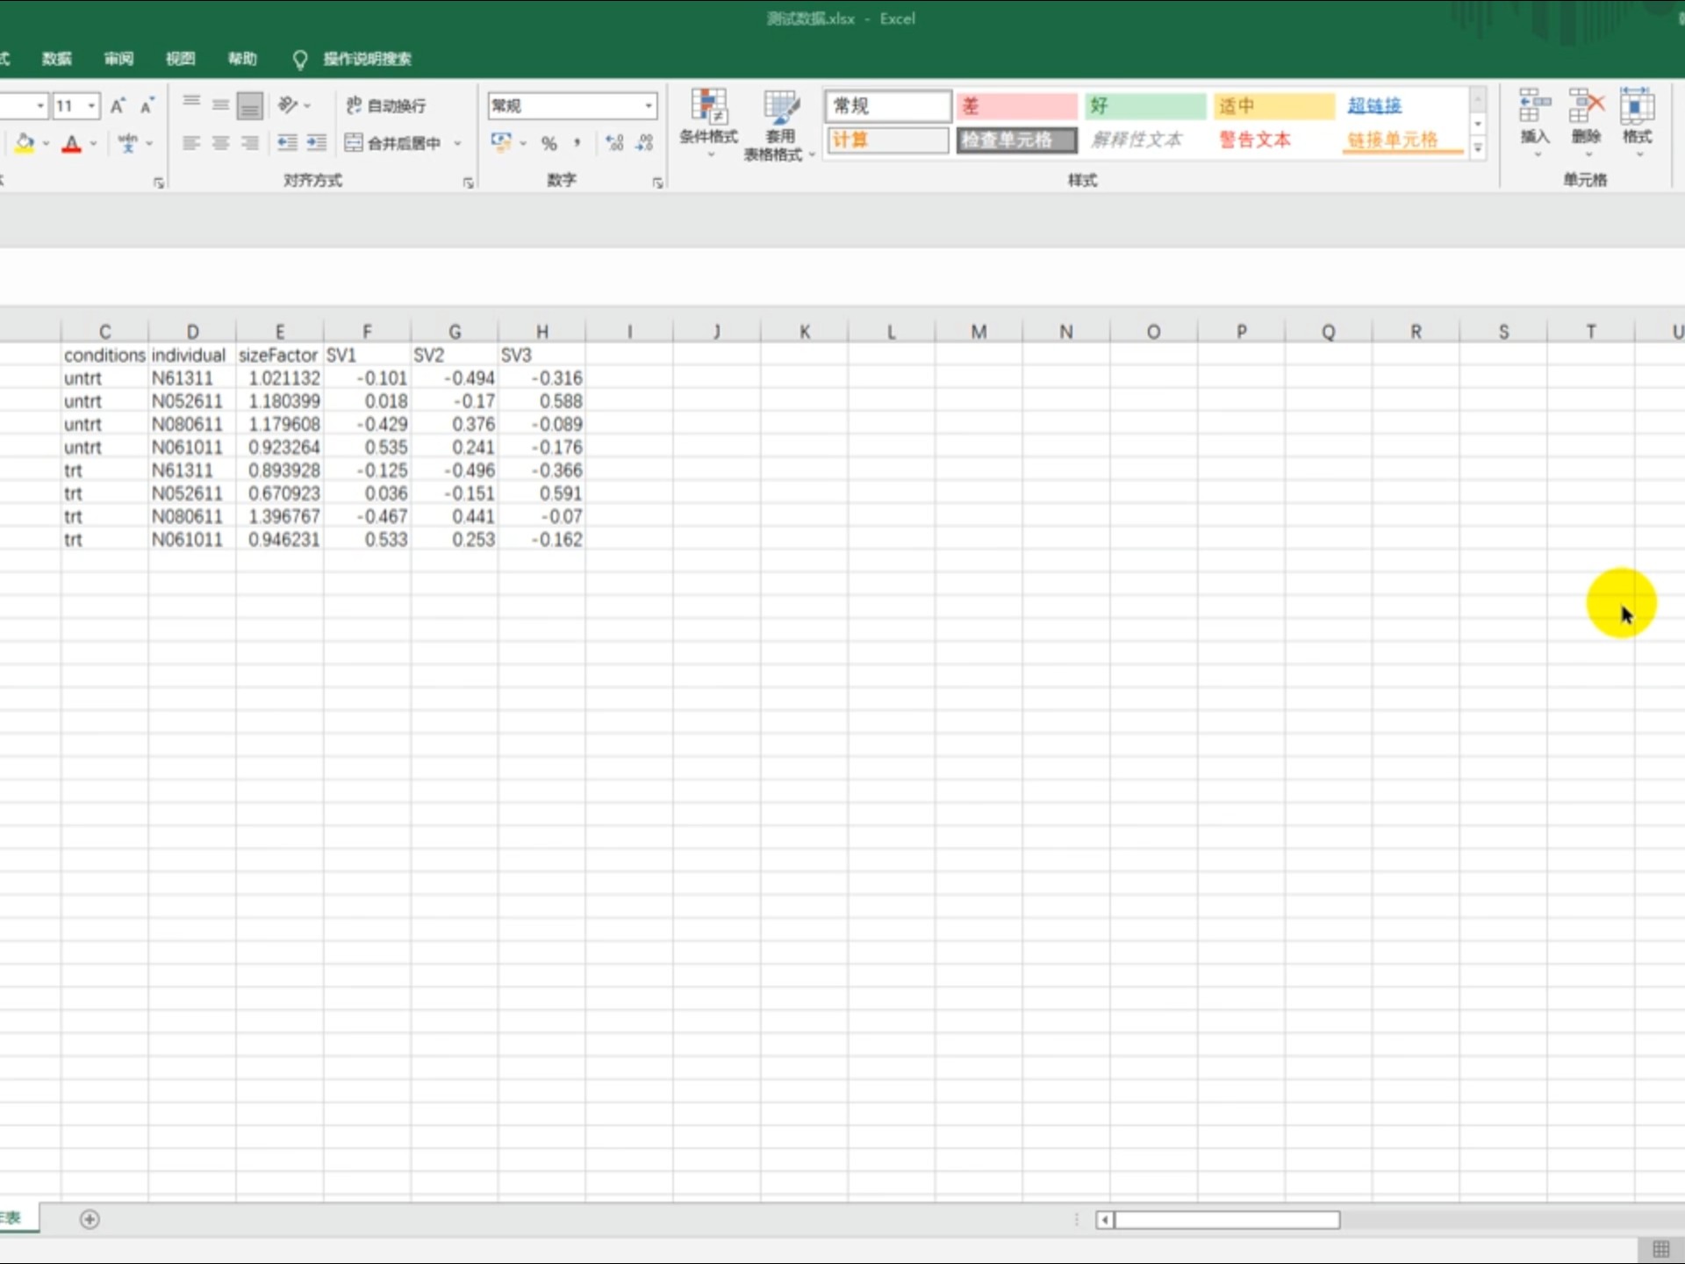Viewport: 1685px width, 1264px height.
Task: Open the number format dropdown (常规)
Action: 649,106
